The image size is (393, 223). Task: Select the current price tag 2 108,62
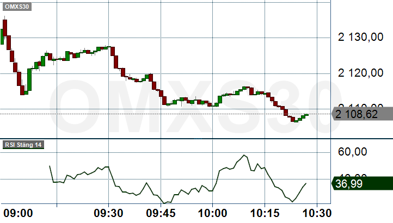pos(362,114)
